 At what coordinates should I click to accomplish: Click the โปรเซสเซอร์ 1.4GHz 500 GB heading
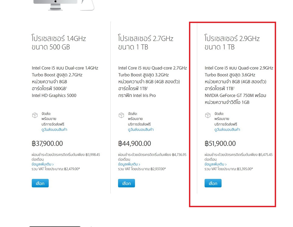(x=59, y=43)
